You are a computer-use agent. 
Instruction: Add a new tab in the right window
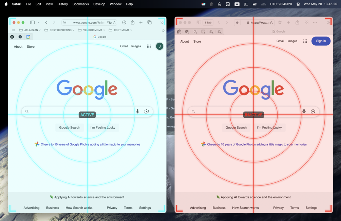(288, 22)
